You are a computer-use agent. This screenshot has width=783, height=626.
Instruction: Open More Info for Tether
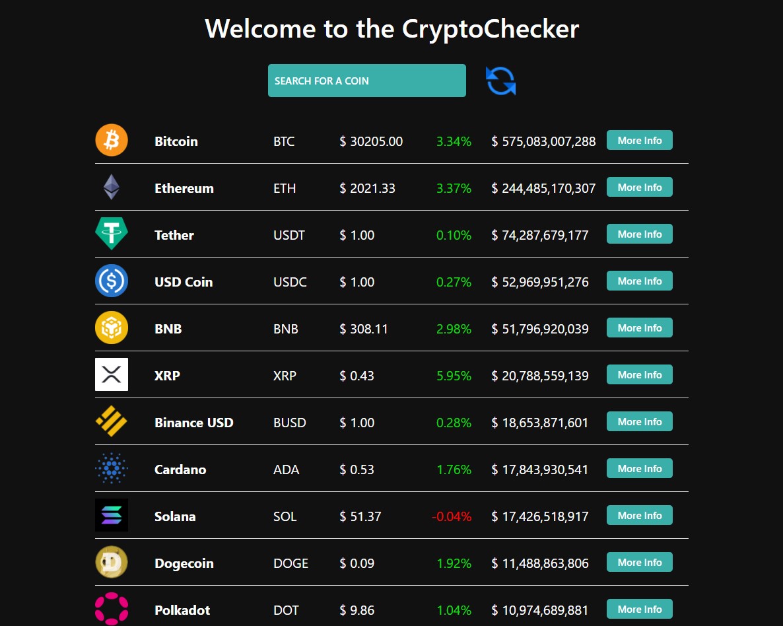click(x=640, y=234)
